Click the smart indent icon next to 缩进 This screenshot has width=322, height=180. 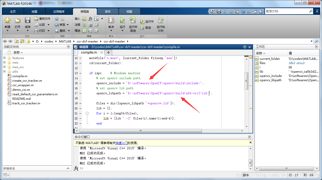click(x=84, y=31)
